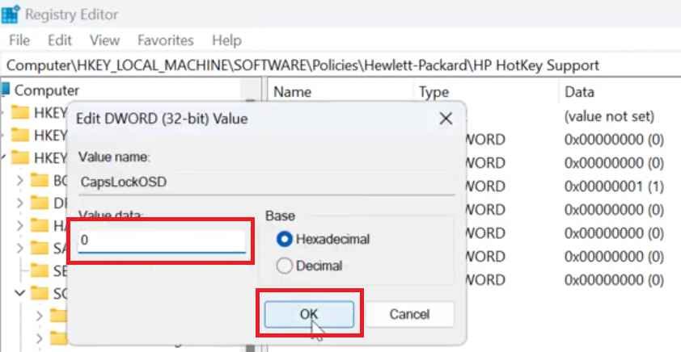Close the Edit DWORD dialog with X

[x=445, y=119]
